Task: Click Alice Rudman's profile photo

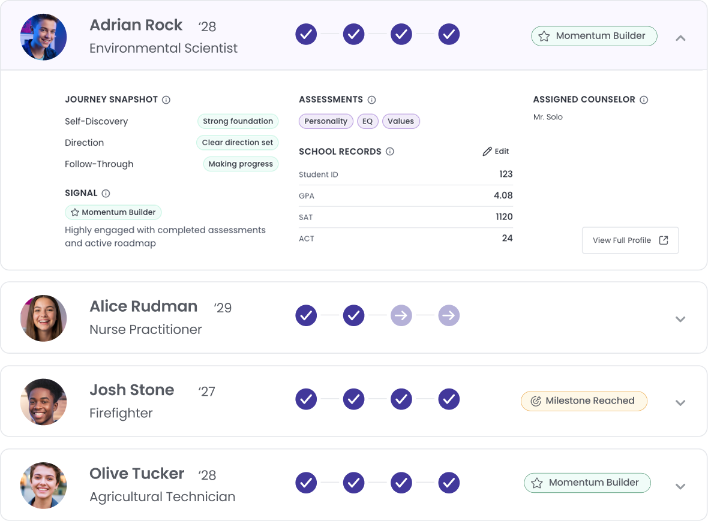Action: pyautogui.click(x=43, y=318)
